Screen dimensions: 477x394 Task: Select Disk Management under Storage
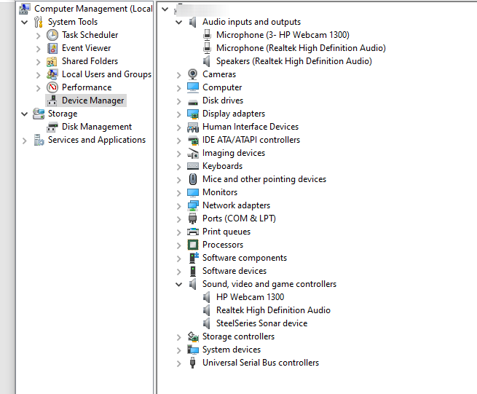pyautogui.click(x=96, y=127)
